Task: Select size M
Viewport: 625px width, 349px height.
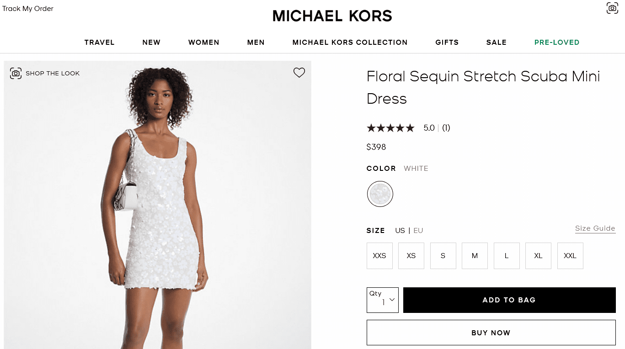Action: pyautogui.click(x=475, y=256)
